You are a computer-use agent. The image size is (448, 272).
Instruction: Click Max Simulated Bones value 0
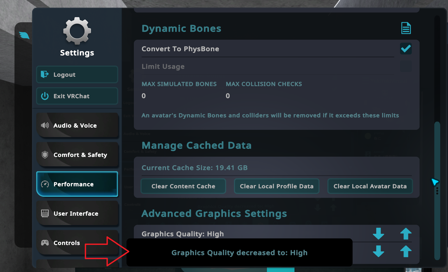[144, 96]
